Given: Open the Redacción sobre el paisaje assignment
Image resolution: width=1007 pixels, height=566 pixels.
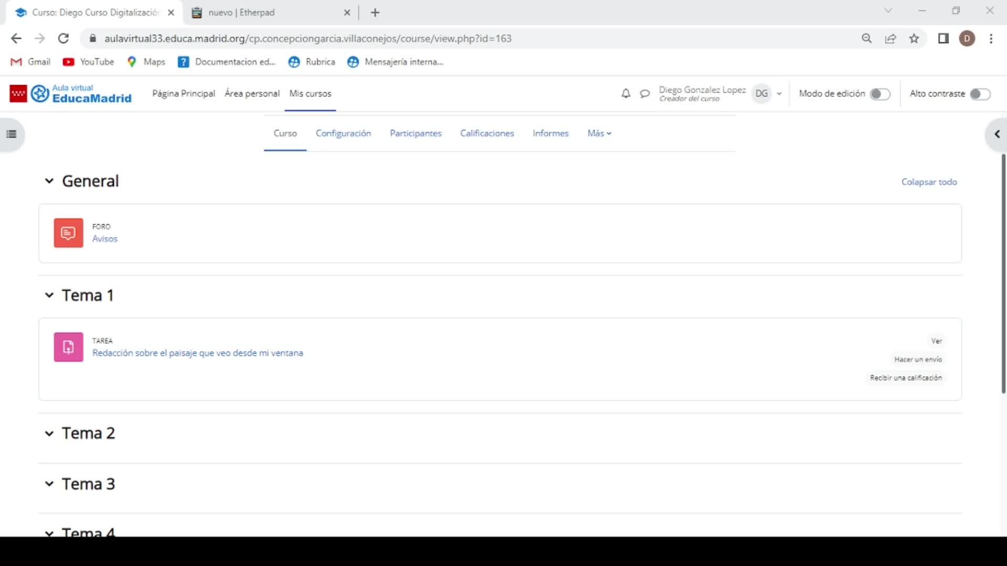Looking at the screenshot, I should tap(197, 353).
